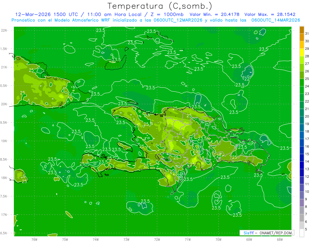Click the color legend number 28
314x243 pixels.
(x=307, y=56)
